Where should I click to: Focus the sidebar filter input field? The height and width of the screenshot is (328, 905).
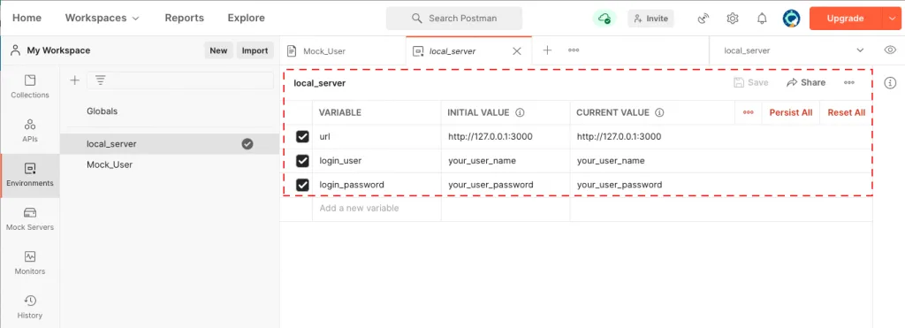pos(180,80)
